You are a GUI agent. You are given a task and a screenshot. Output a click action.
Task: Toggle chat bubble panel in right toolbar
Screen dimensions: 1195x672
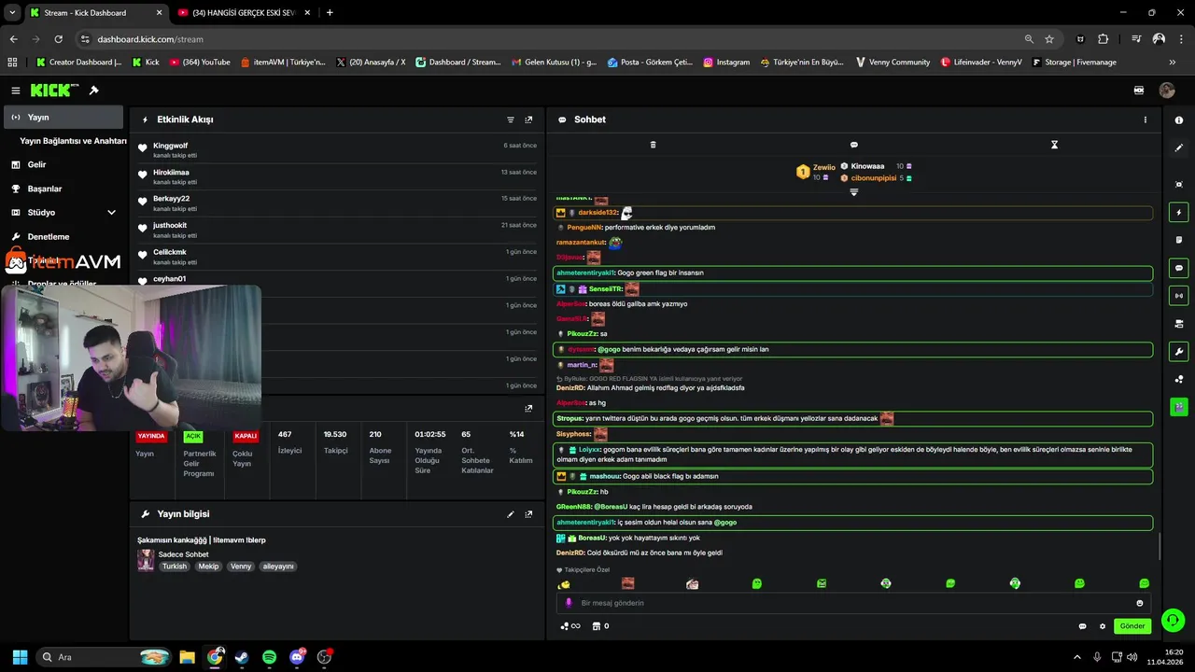[x=1179, y=268]
